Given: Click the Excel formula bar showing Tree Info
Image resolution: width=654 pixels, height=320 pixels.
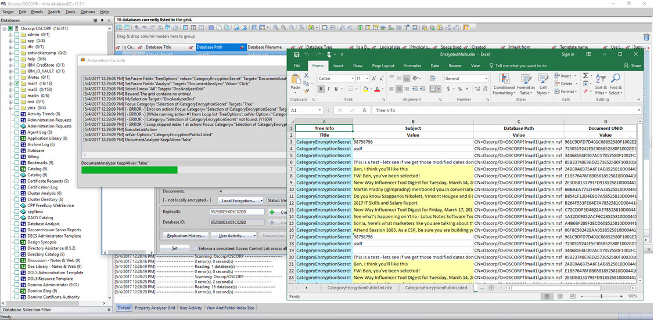Looking at the screenshot, I should point(507,110).
